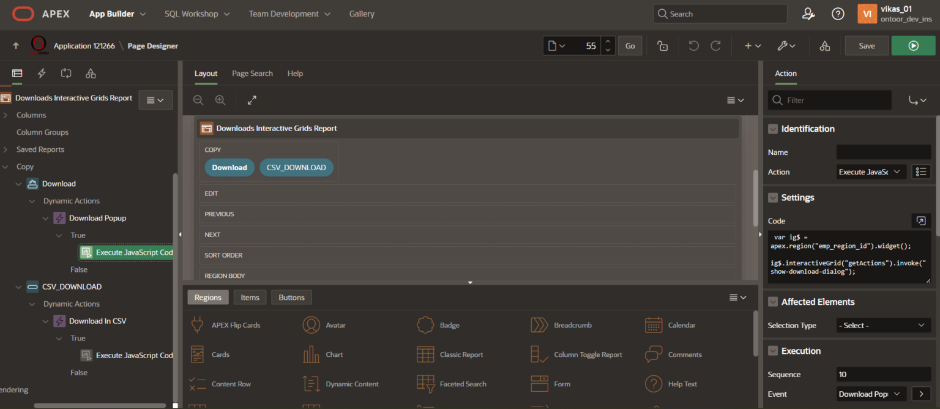Collapse the Identification section
940x409 pixels.
point(773,129)
